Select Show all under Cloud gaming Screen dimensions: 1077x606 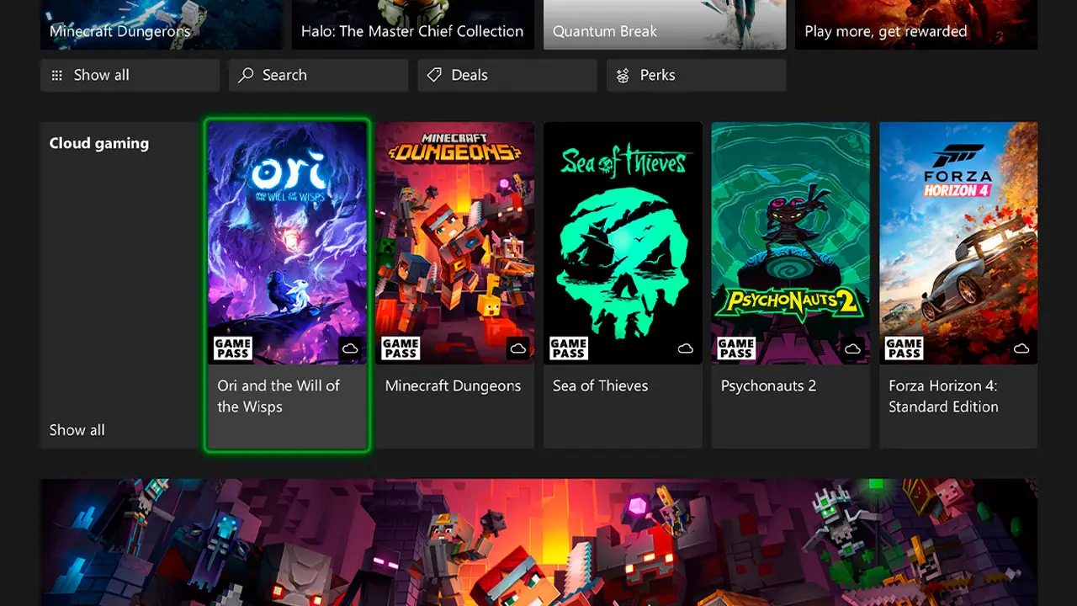(x=77, y=430)
